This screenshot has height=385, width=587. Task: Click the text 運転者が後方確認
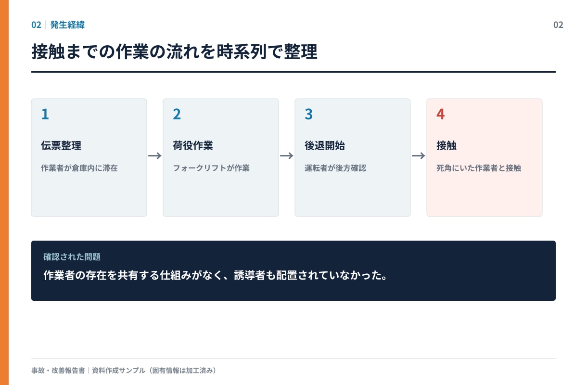click(x=335, y=168)
